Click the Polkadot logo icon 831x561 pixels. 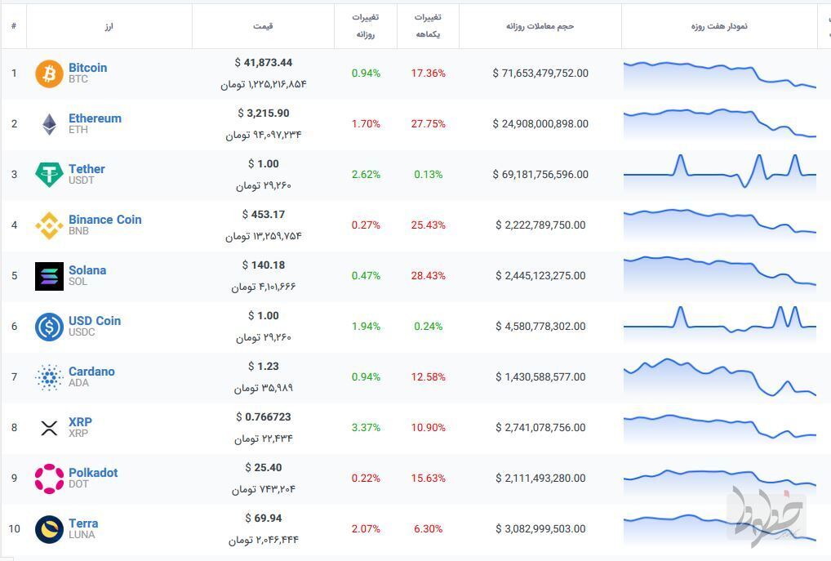click(49, 479)
